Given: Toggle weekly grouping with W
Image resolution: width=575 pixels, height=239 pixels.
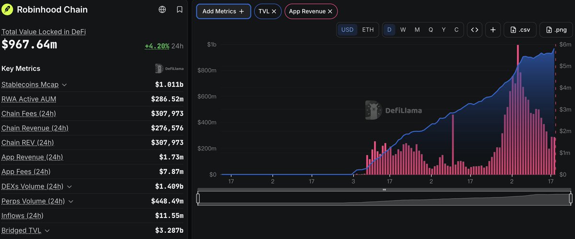Looking at the screenshot, I should point(403,30).
